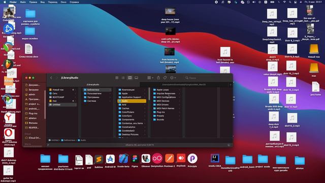Select Библиотека folder in second column
The width and height of the screenshot is (325, 183).
[97, 89]
